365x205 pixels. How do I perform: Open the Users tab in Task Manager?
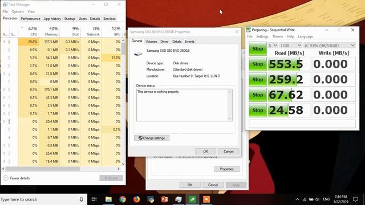click(83, 19)
